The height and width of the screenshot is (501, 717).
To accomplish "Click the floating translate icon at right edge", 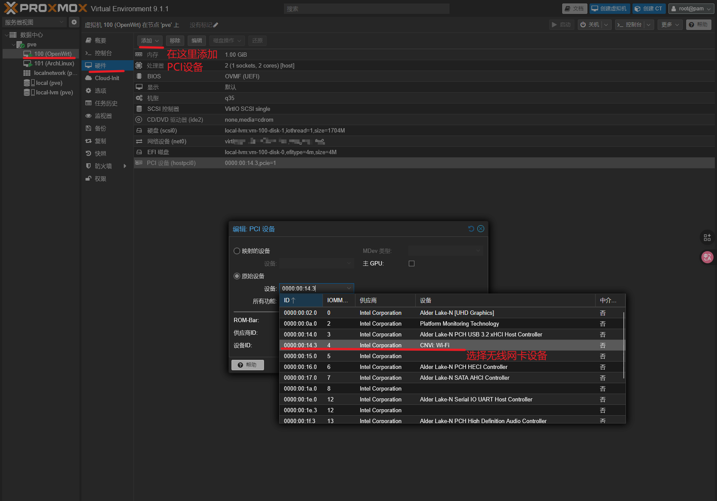I will tap(707, 257).
